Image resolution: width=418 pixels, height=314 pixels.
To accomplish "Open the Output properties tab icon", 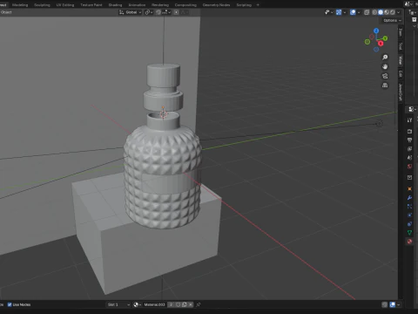I will (409, 140).
